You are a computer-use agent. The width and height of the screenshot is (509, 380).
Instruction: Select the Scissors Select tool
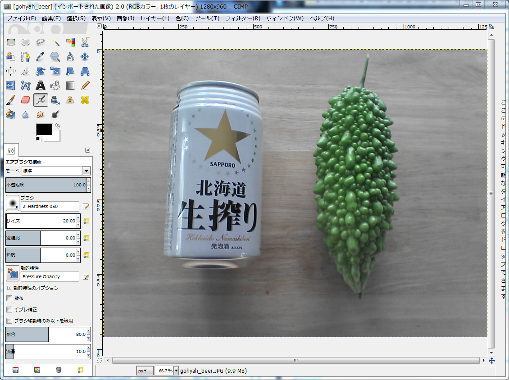click(85, 42)
